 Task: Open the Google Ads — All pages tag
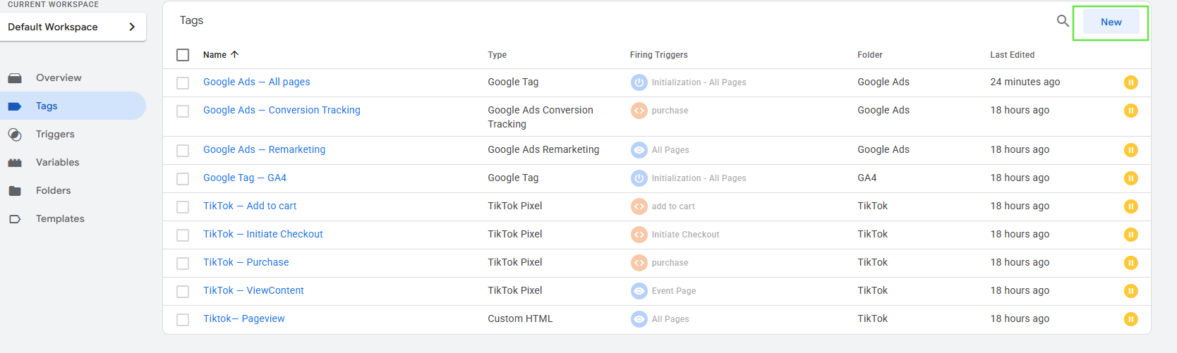(257, 82)
